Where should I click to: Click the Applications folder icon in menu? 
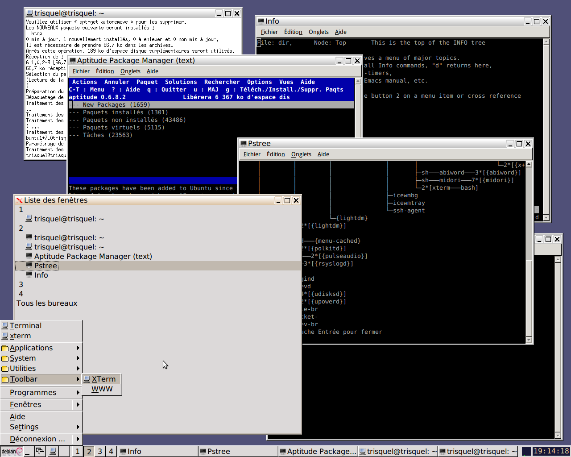click(5, 348)
